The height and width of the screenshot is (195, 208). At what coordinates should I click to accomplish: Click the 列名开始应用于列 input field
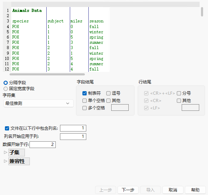coord(73,136)
